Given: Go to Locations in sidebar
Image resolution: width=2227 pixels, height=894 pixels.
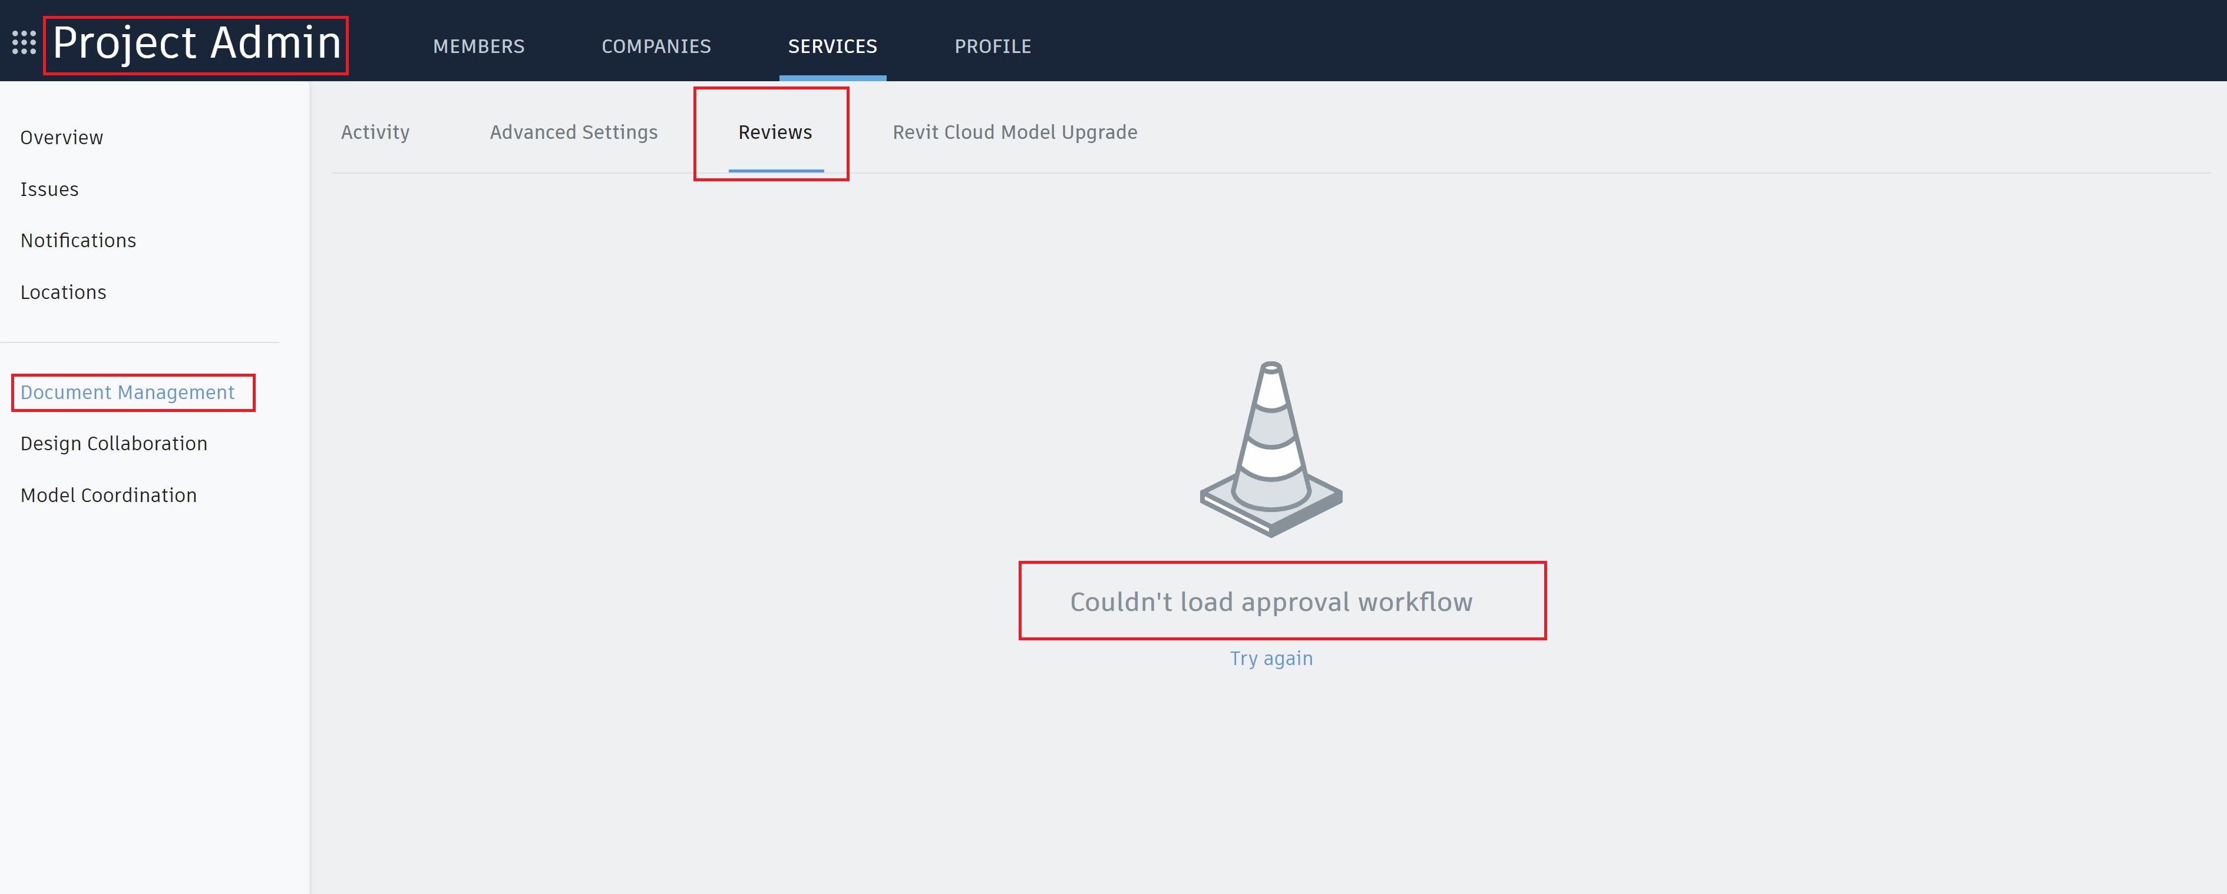Looking at the screenshot, I should click(63, 292).
